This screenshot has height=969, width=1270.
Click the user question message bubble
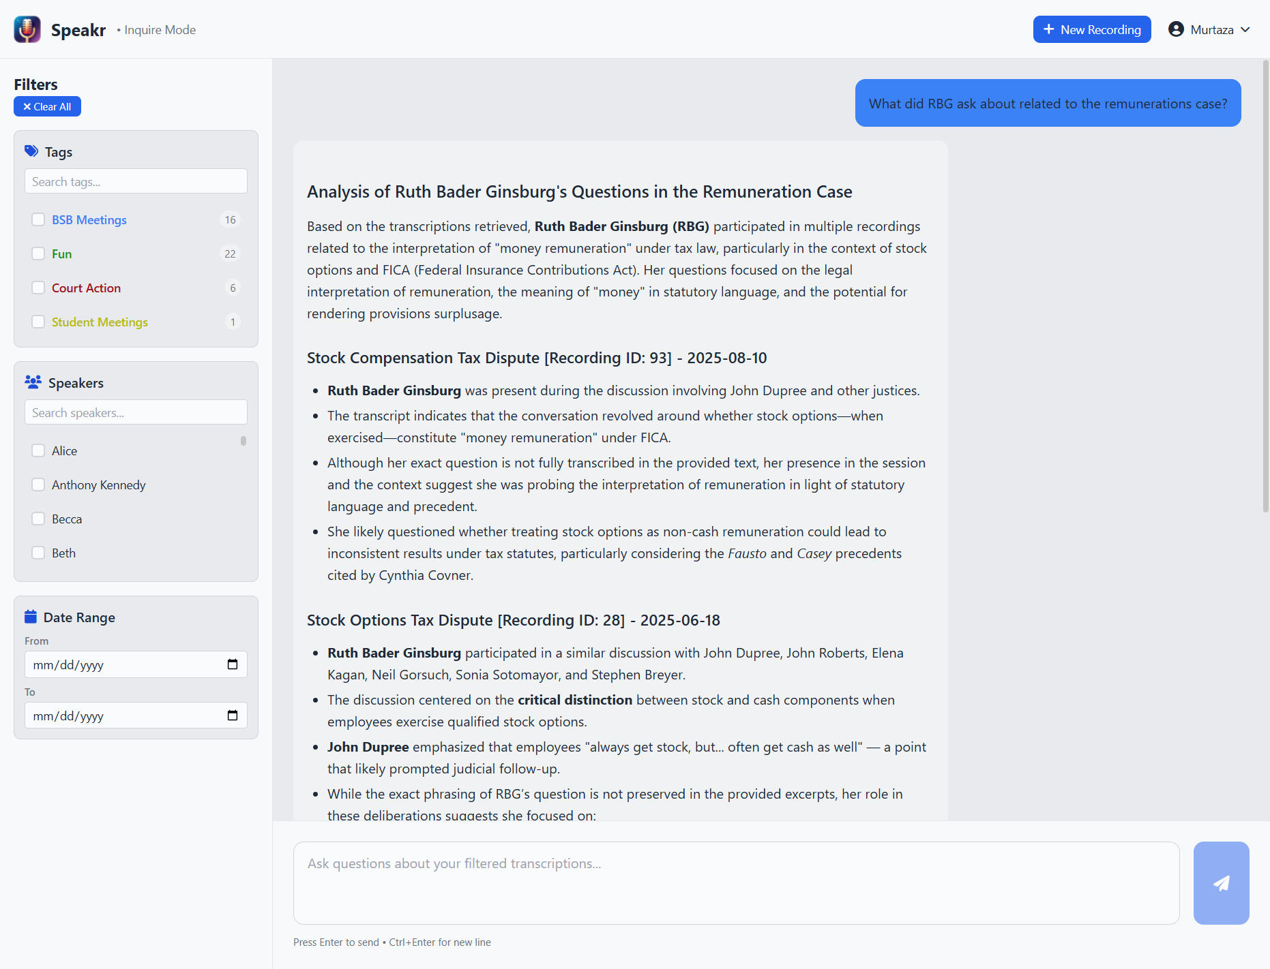pos(1048,103)
